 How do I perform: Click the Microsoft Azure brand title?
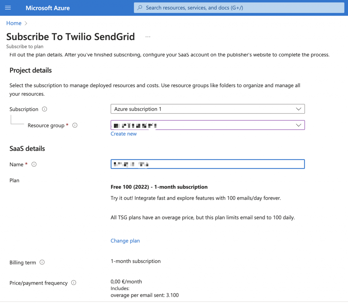point(48,8)
